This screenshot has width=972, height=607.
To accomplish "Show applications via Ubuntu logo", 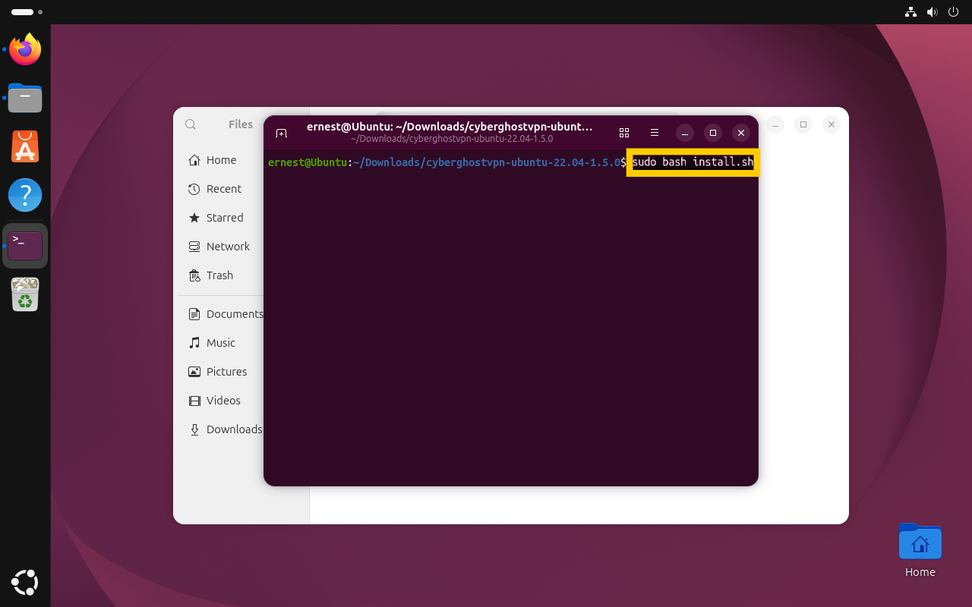I will point(25,582).
